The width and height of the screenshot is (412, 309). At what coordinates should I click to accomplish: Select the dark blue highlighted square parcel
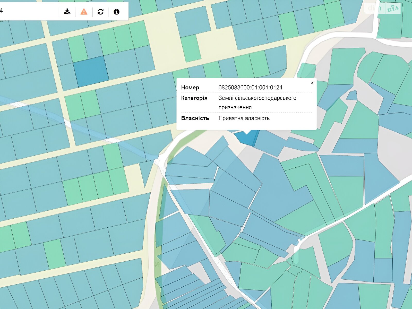pos(91,71)
